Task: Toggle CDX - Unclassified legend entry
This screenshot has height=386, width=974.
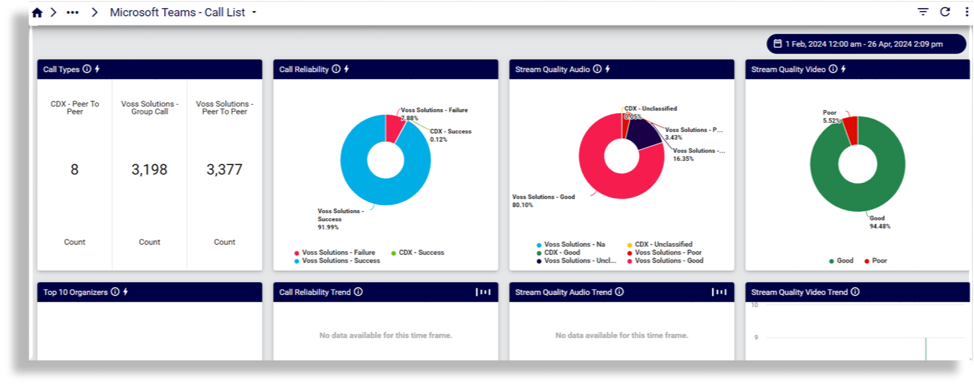Action: click(660, 244)
